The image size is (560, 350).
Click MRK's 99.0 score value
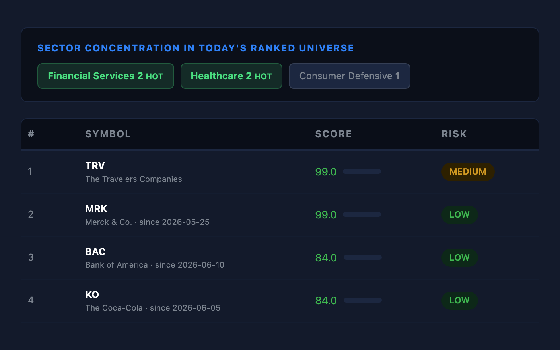coord(326,215)
